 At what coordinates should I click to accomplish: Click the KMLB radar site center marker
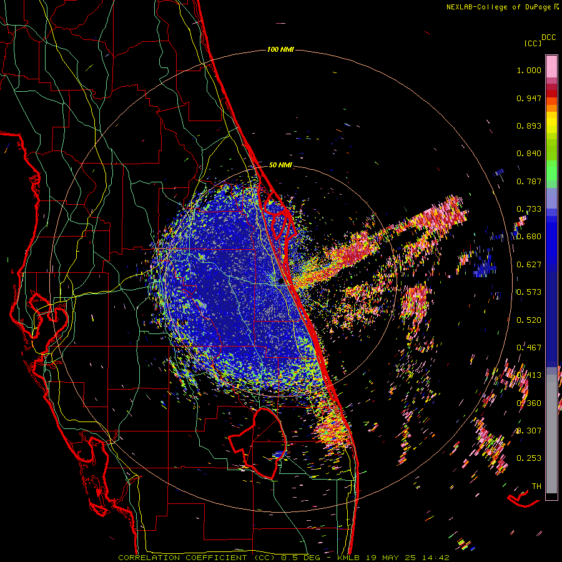pos(280,282)
